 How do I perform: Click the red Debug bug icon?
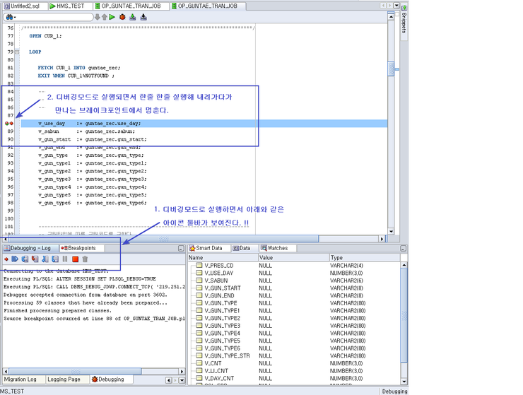[x=122, y=17]
